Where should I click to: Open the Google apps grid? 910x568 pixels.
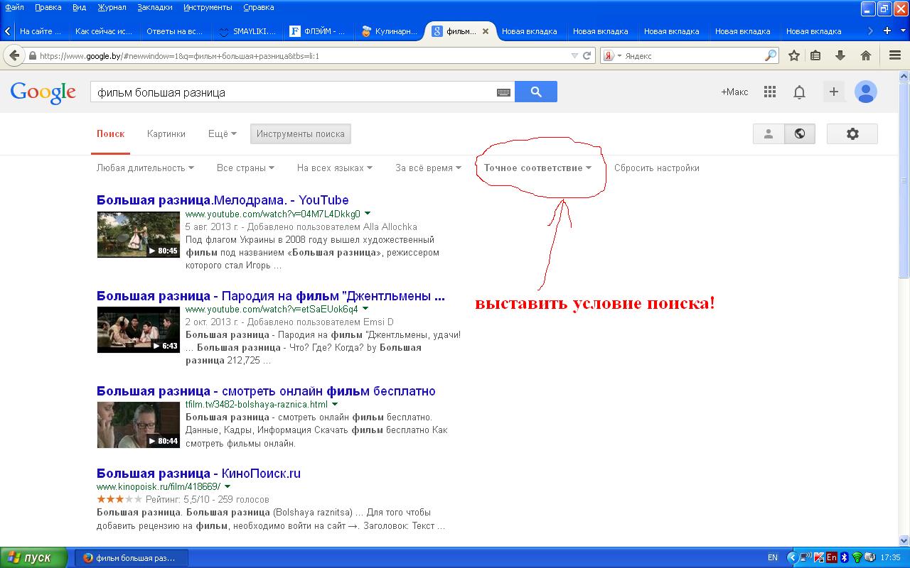click(x=769, y=92)
